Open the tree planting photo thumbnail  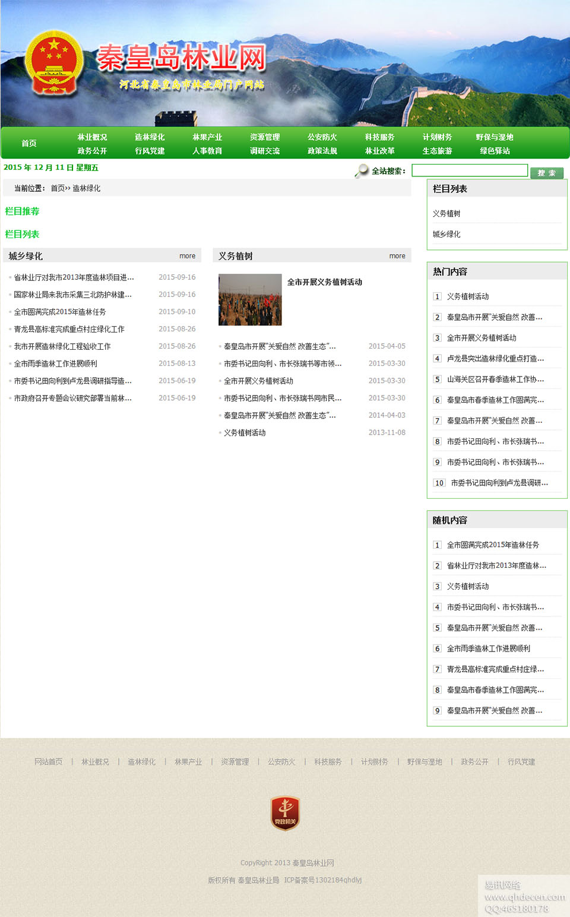(x=250, y=299)
